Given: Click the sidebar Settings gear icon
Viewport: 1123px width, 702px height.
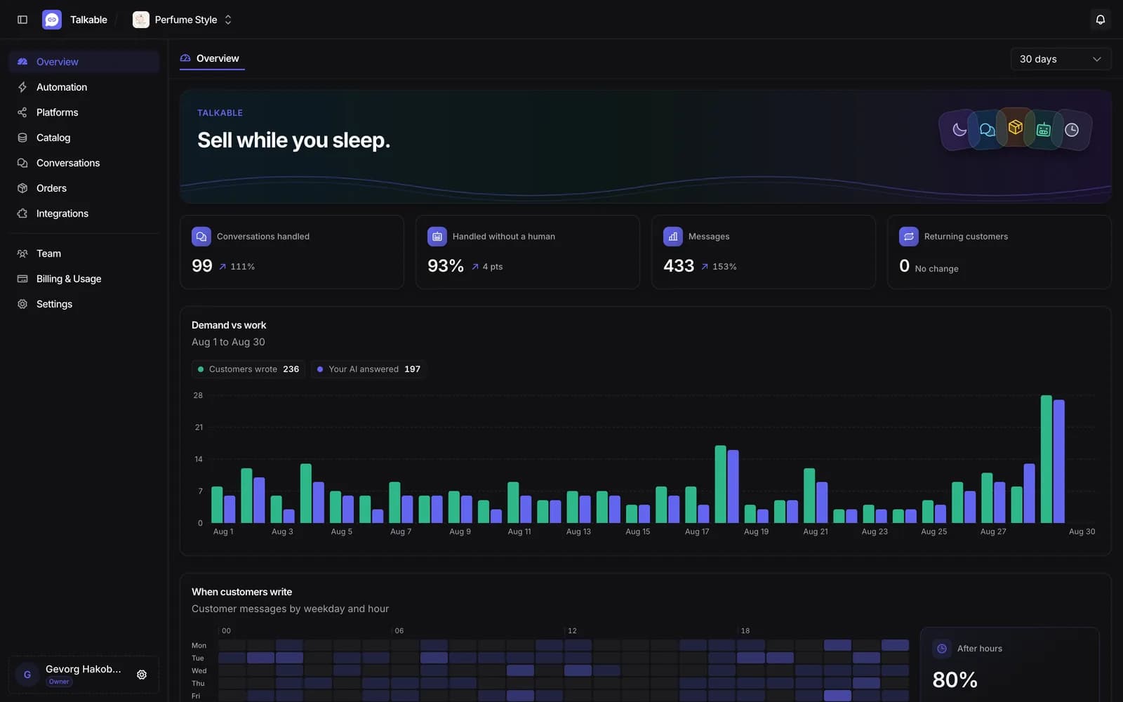Looking at the screenshot, I should [22, 304].
